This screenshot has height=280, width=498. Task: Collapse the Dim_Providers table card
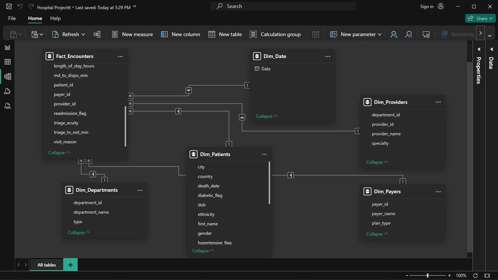coord(377,162)
